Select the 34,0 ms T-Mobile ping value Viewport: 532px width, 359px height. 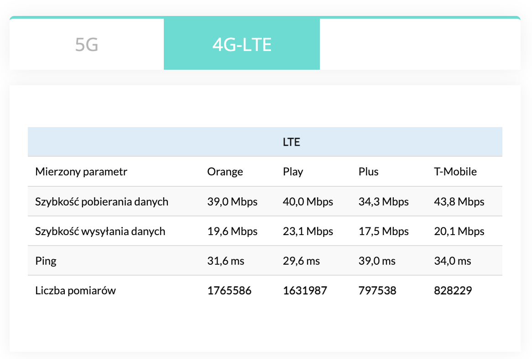[x=453, y=261]
